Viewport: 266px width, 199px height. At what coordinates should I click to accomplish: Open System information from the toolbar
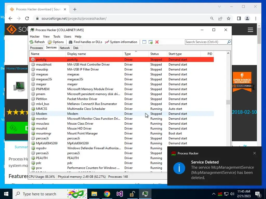121,42
